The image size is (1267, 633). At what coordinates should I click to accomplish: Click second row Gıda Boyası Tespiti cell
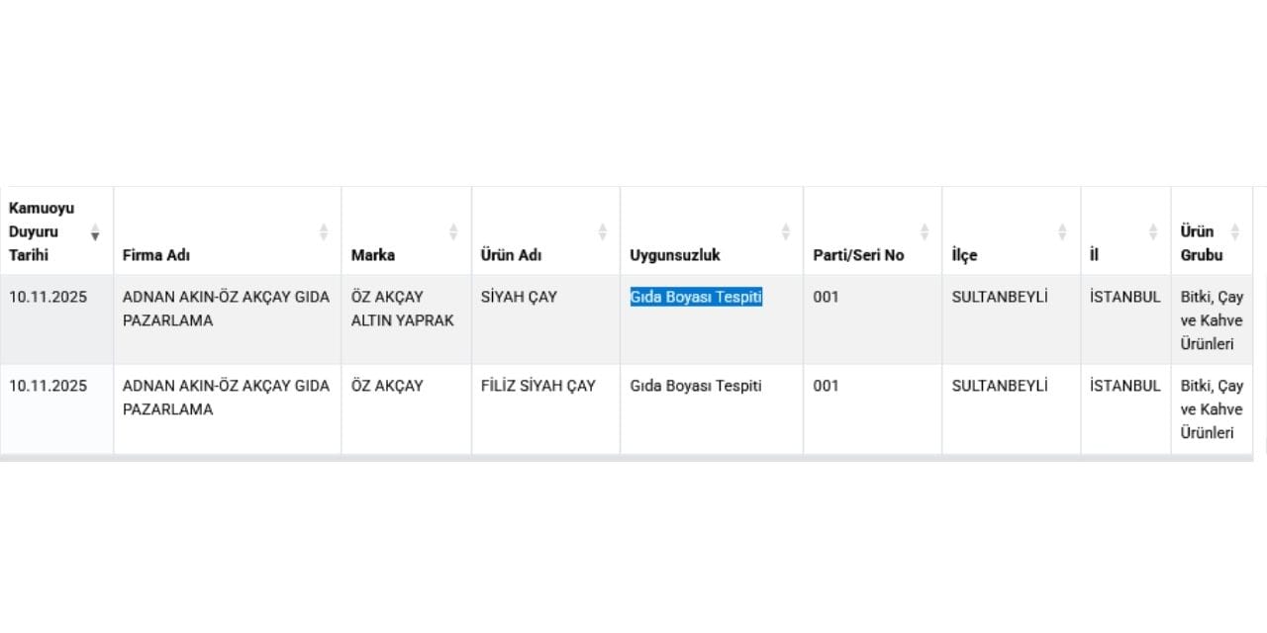tap(696, 386)
